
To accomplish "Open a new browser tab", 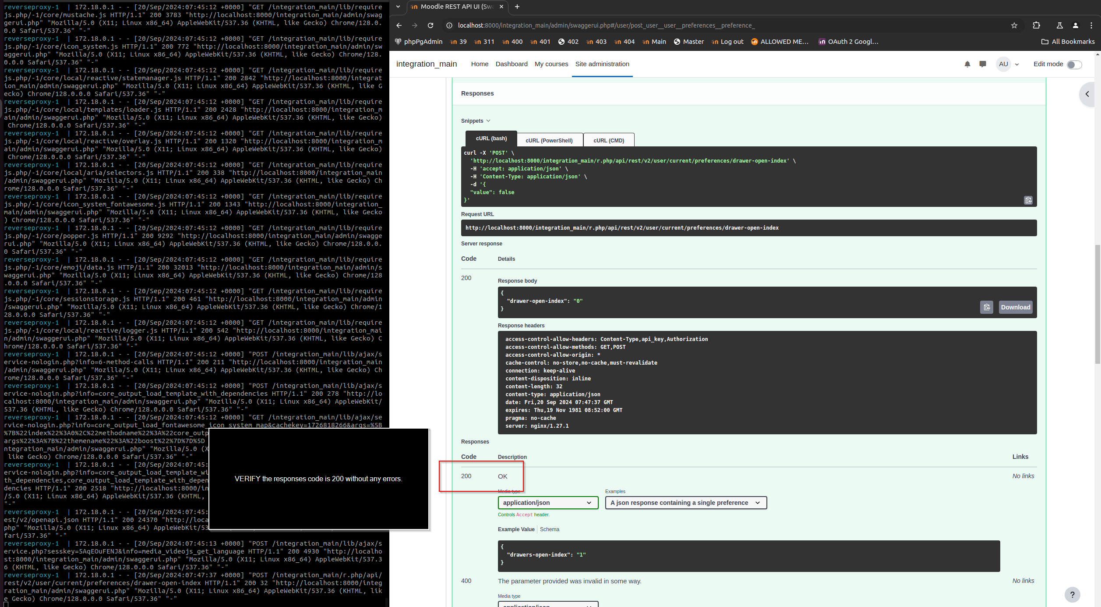I will coord(517,7).
